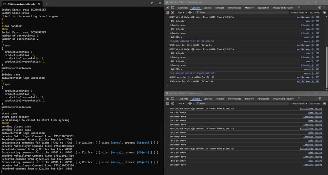The width and height of the screenshot is (328, 175).
Task: Open settings gear in top DevTools window tab bar
Action: pos(319,8)
